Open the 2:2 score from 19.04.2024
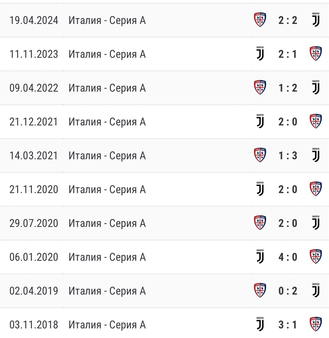This screenshot has width=329, height=338. (x=288, y=20)
